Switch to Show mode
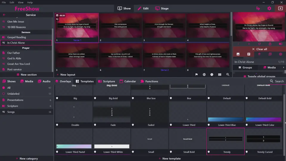The image size is (286, 161). click(124, 8)
